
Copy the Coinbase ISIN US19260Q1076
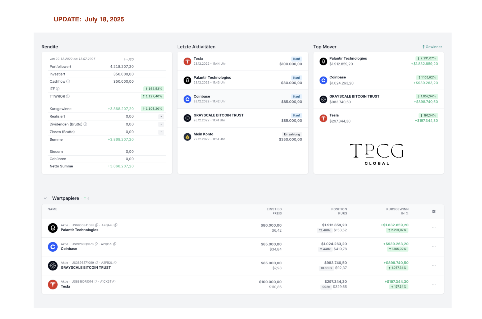[x=96, y=244]
